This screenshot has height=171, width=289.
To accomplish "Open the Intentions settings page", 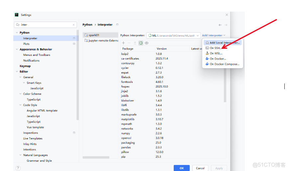I will click(30, 149).
